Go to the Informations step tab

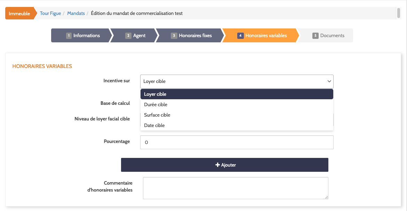point(86,36)
